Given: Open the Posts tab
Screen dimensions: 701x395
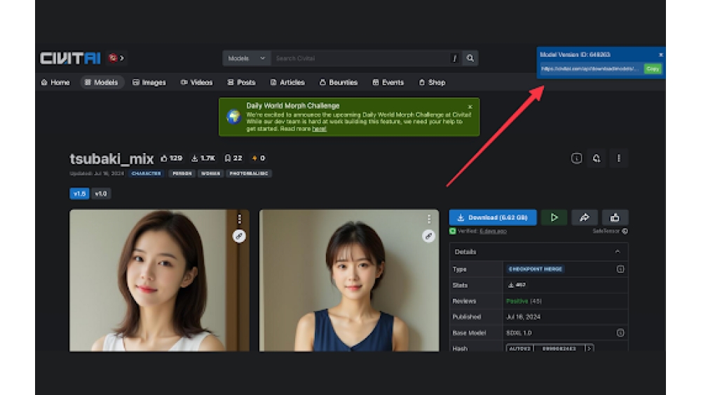Looking at the screenshot, I should [241, 82].
